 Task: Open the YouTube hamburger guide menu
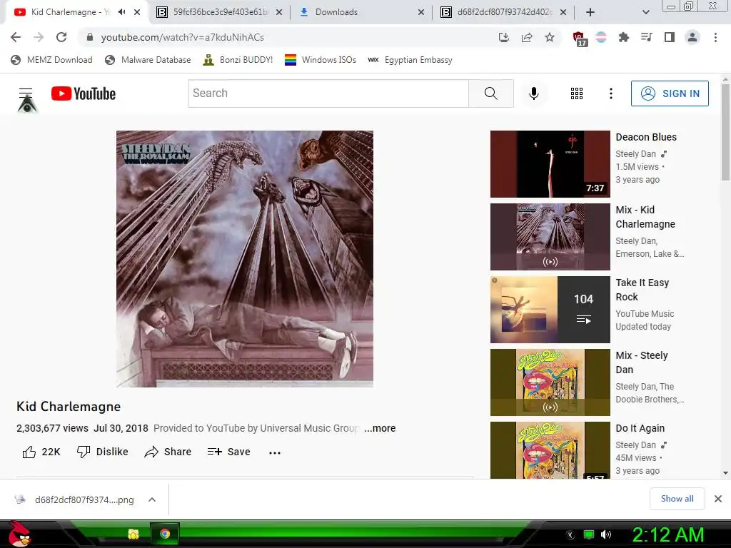(x=26, y=93)
